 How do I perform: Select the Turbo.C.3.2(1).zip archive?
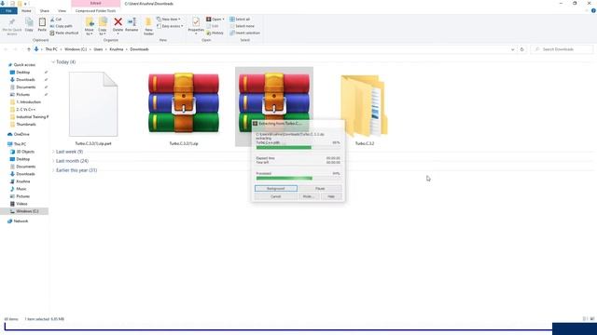pyautogui.click(x=184, y=108)
